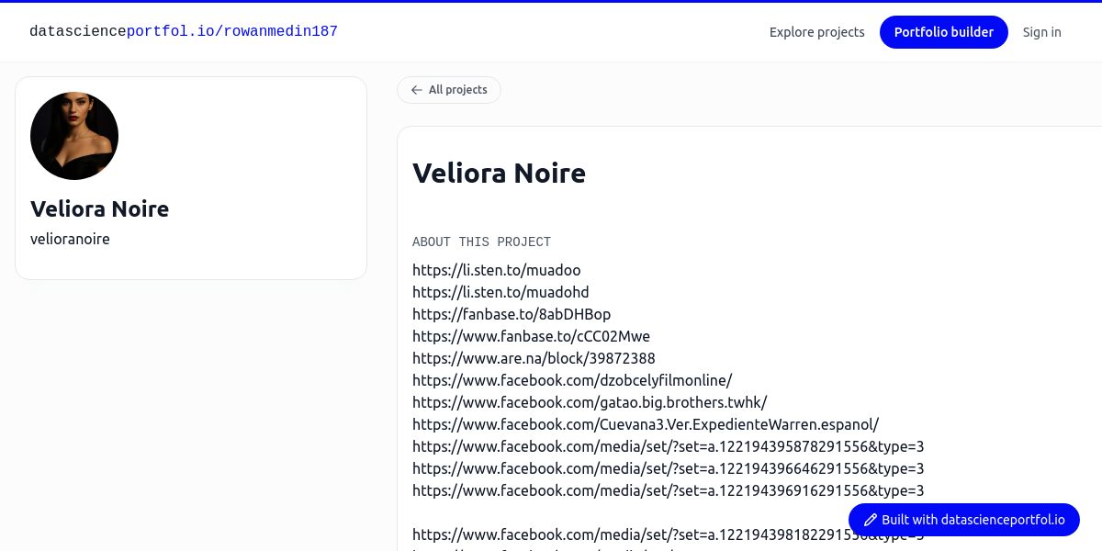Click the pencil icon in Built with badge
Viewport: 1102px width, 551px height.
[x=871, y=520]
